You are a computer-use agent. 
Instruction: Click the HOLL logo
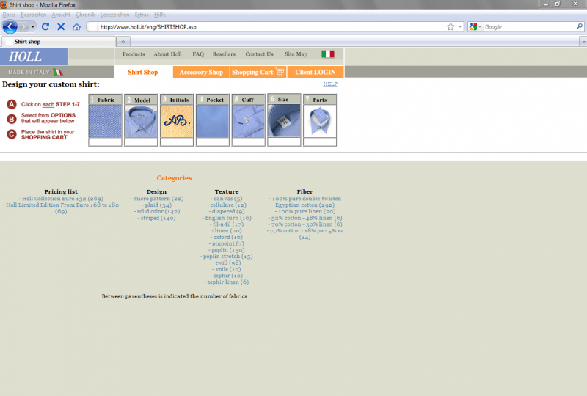click(34, 56)
